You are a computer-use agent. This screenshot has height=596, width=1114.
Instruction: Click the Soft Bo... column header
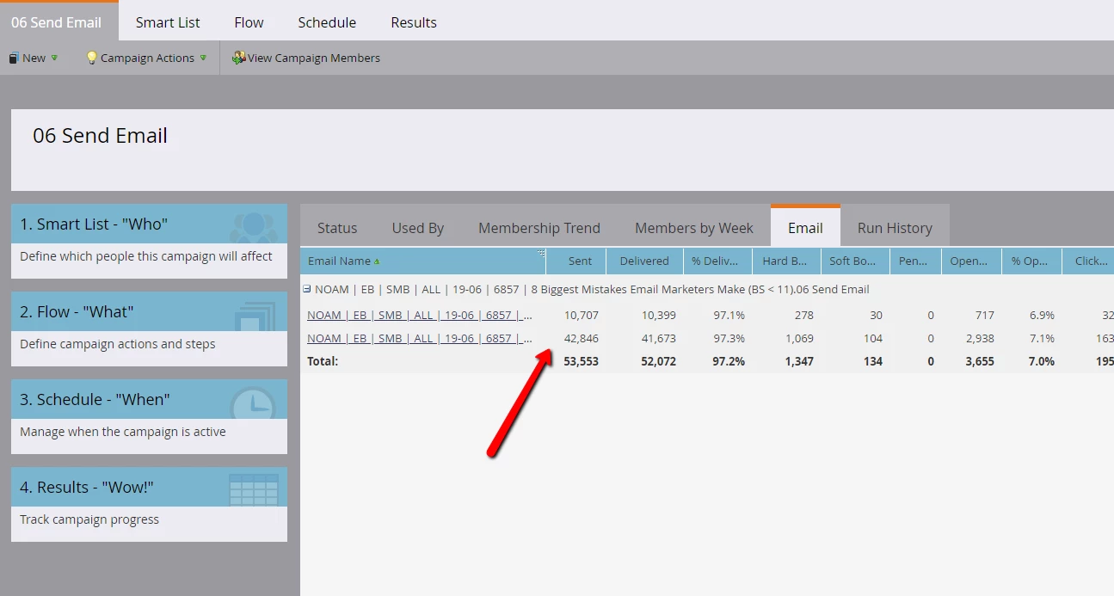point(855,261)
